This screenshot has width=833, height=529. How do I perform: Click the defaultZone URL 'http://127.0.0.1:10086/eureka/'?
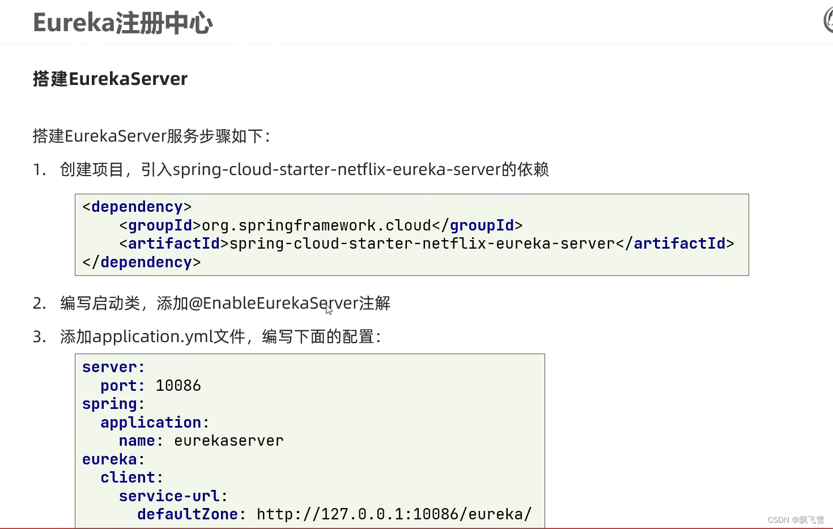coord(394,514)
